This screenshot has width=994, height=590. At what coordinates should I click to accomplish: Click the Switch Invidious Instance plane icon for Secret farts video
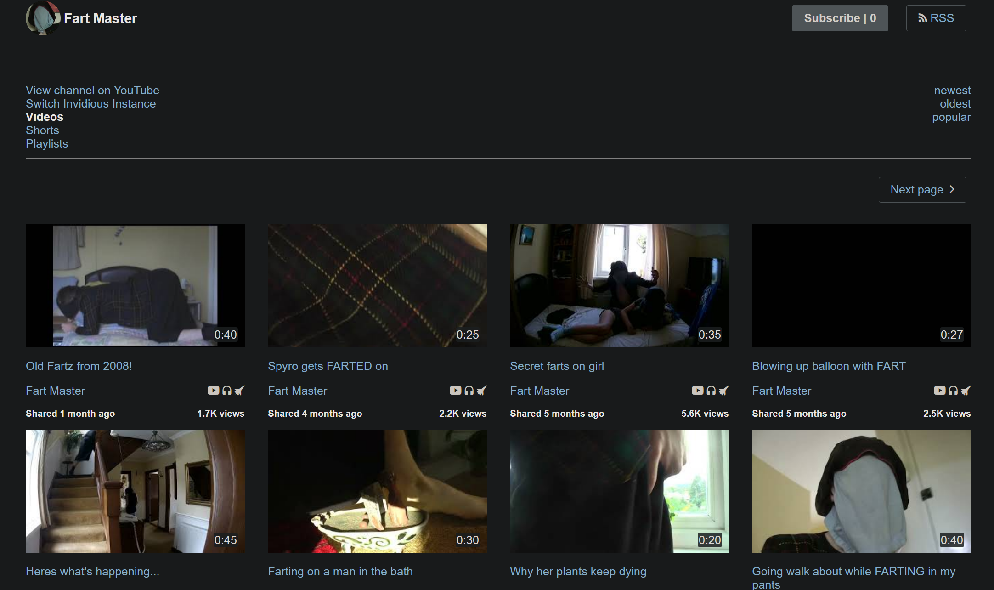pyautogui.click(x=723, y=391)
